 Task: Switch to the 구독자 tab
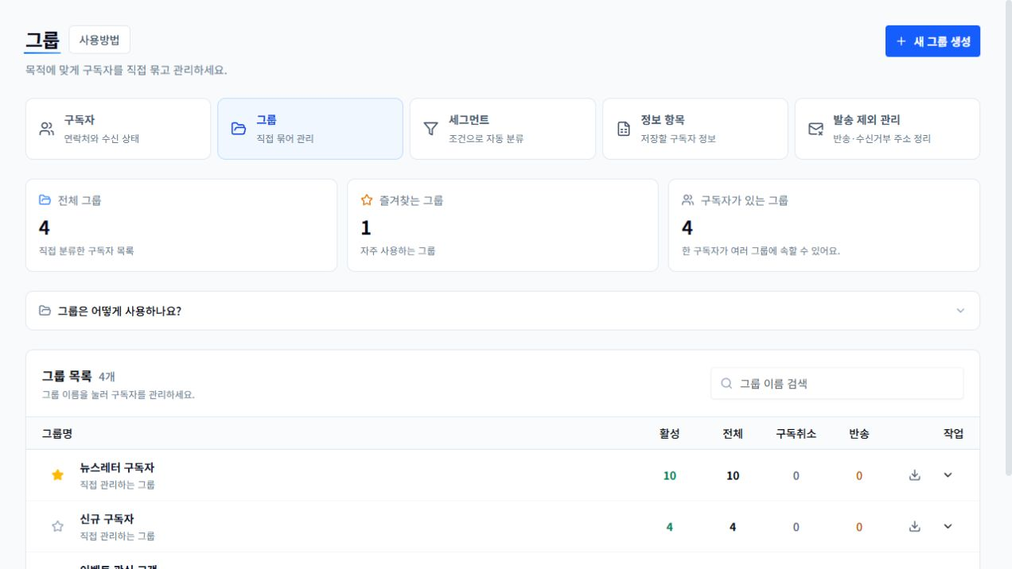pyautogui.click(x=119, y=129)
